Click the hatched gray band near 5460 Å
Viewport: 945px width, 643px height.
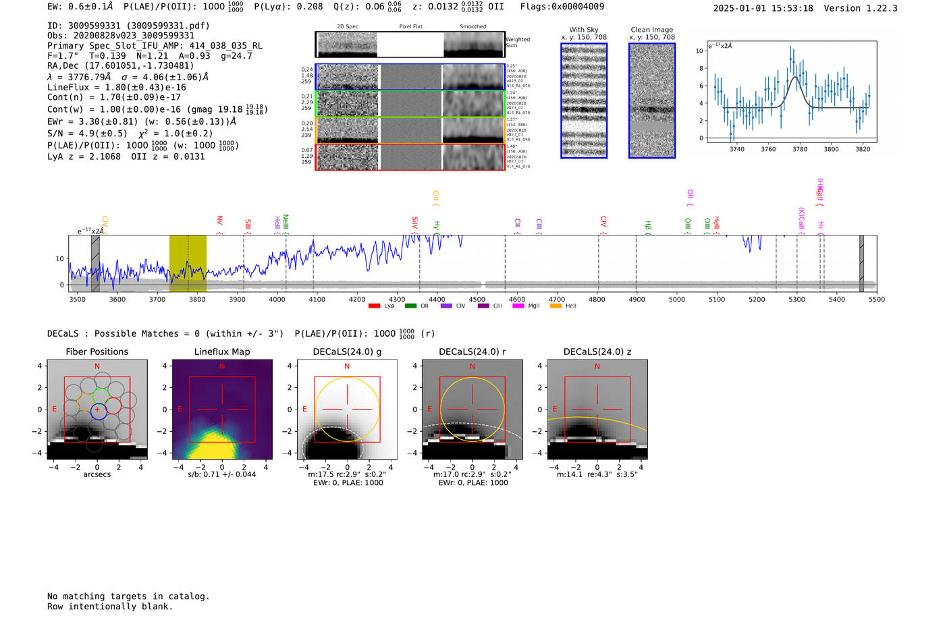click(861, 263)
